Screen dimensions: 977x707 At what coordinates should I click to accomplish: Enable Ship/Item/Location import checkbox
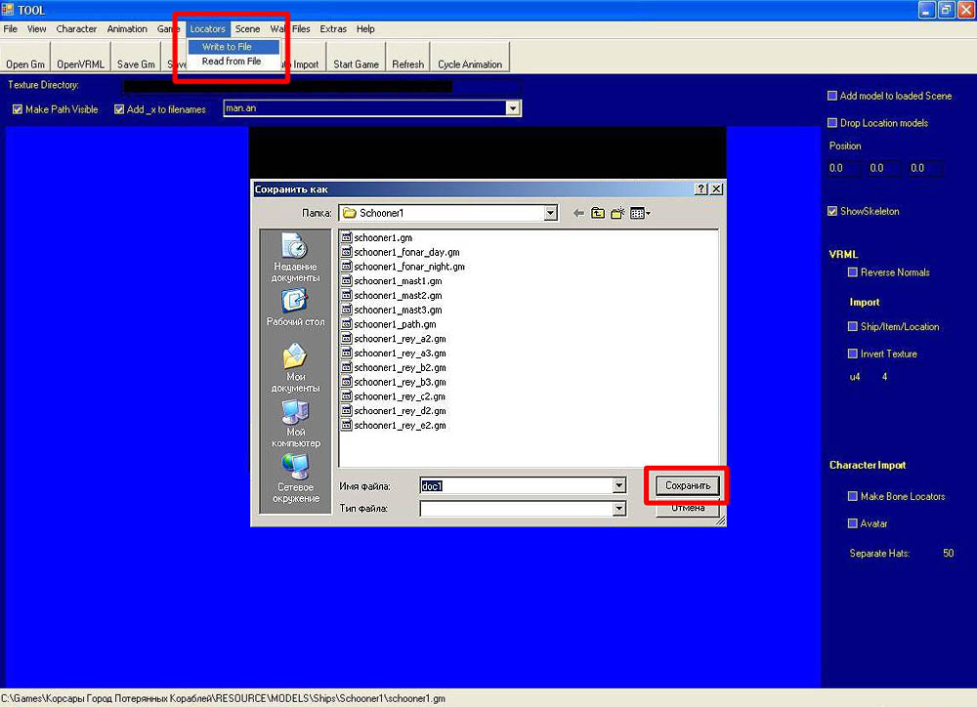click(x=852, y=326)
